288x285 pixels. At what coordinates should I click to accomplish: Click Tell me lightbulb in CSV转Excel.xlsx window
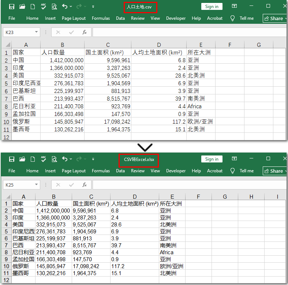[x=232, y=171]
